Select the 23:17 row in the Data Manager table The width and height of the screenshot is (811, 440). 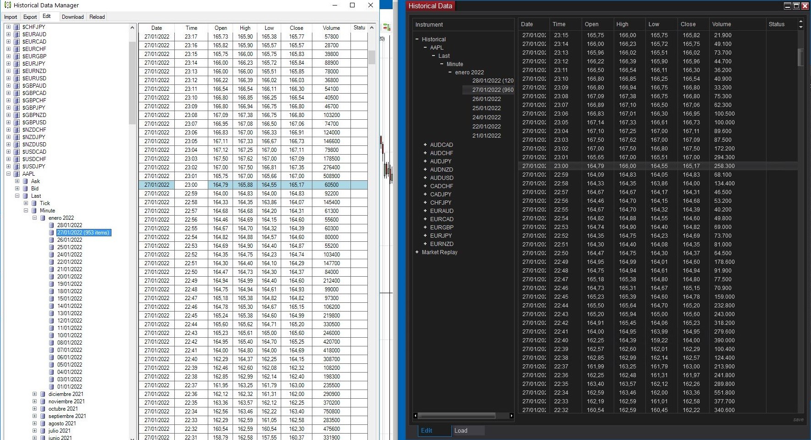coord(253,37)
